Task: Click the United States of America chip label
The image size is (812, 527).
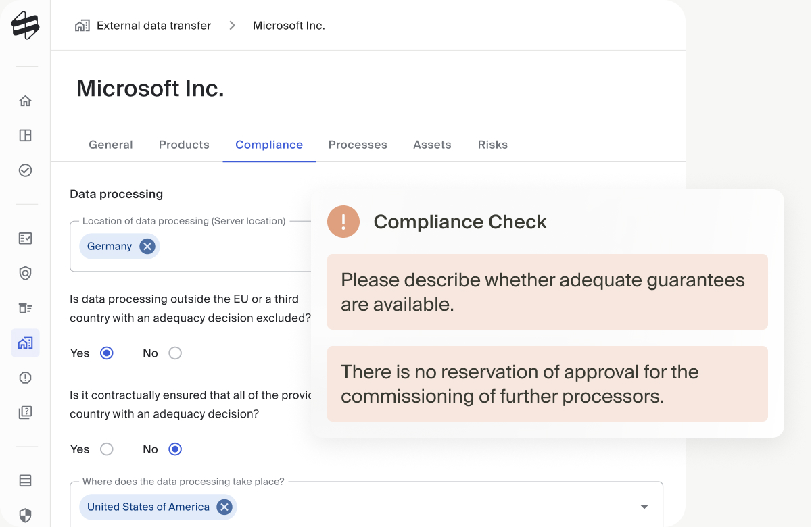Action: pyautogui.click(x=148, y=507)
